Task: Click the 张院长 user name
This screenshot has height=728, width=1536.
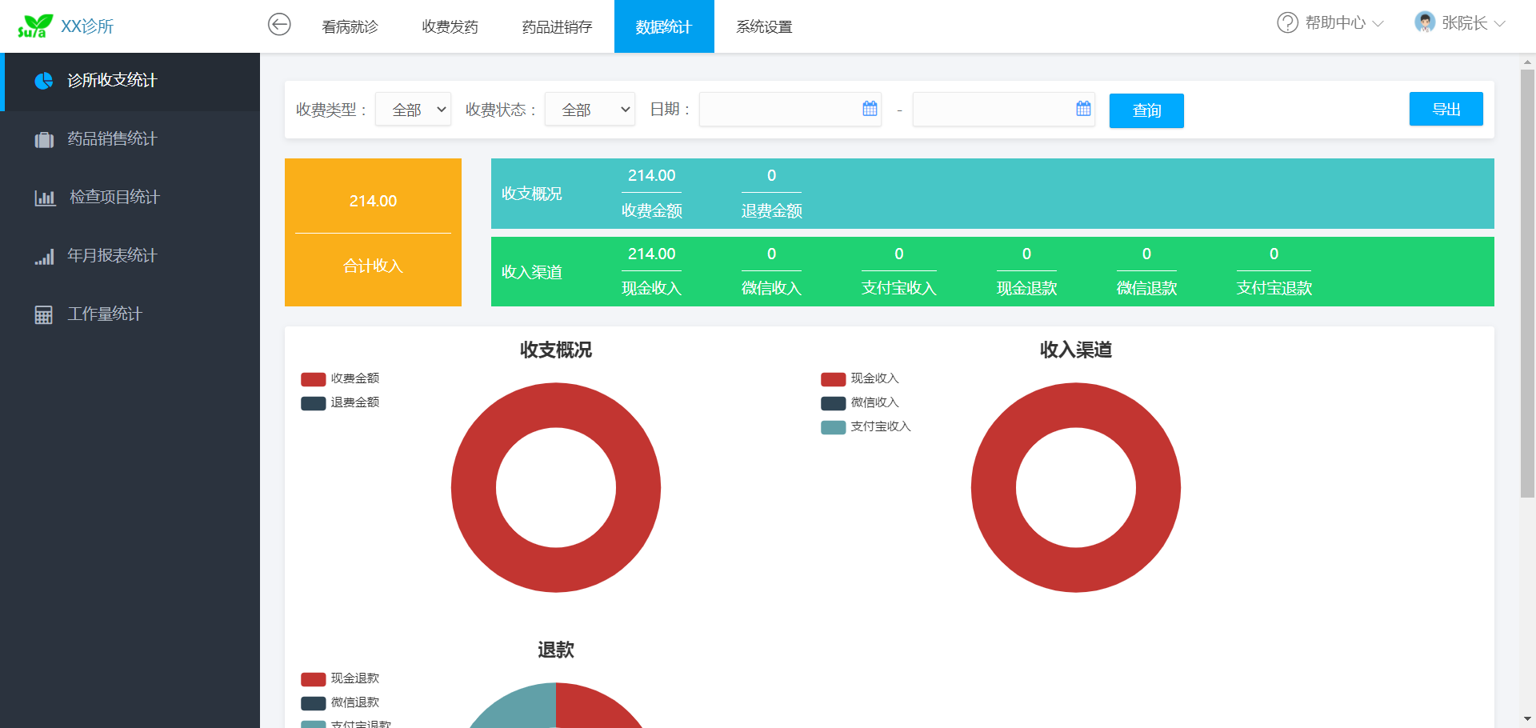Action: point(1465,23)
